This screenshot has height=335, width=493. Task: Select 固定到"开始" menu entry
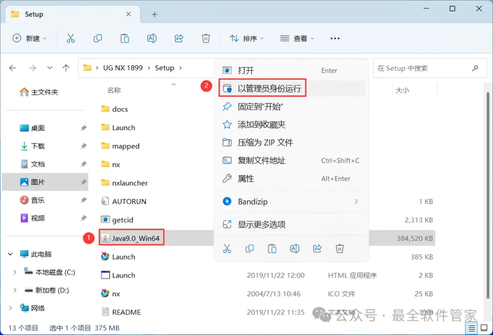[x=291, y=106]
